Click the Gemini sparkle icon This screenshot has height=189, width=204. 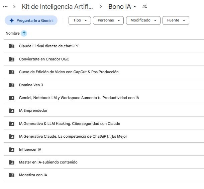(12, 20)
